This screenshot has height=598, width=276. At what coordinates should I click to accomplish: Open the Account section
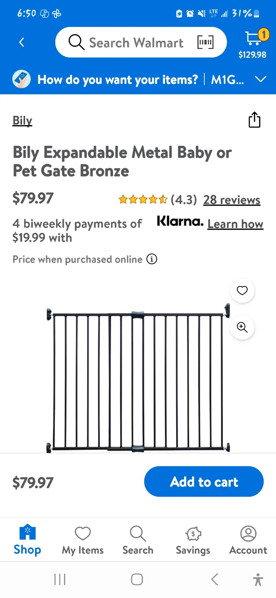coord(248,539)
